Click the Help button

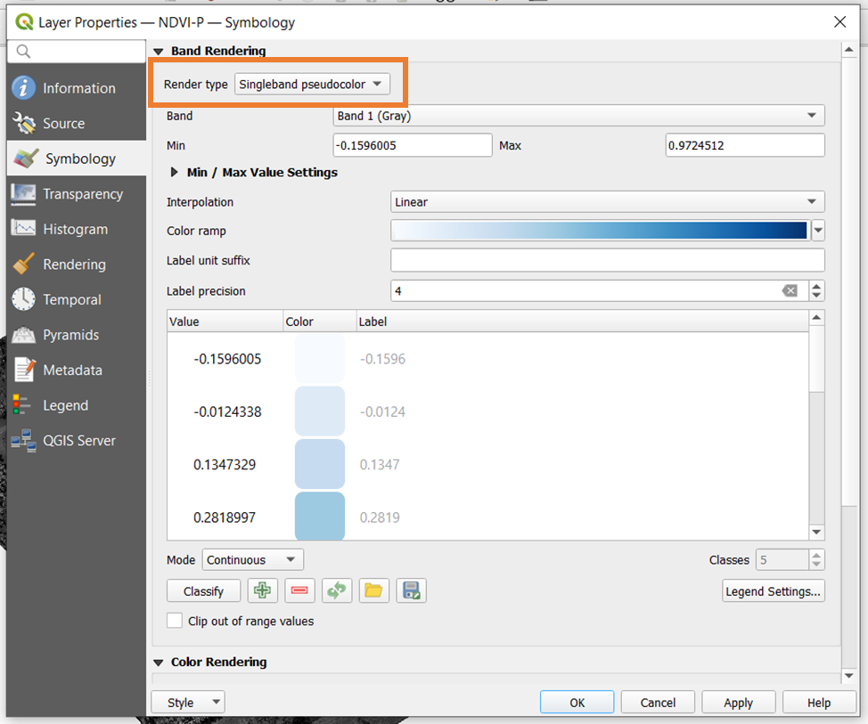[819, 703]
